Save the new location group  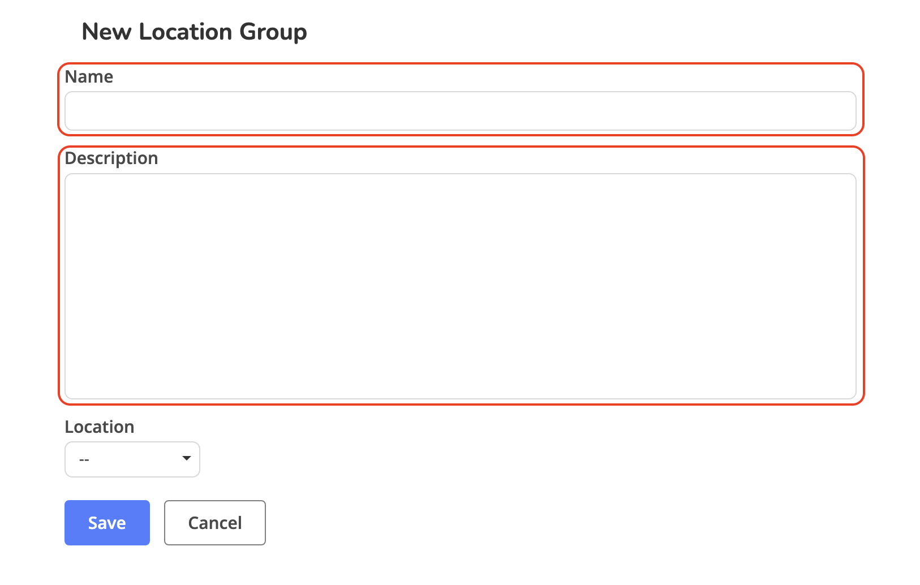tap(107, 523)
